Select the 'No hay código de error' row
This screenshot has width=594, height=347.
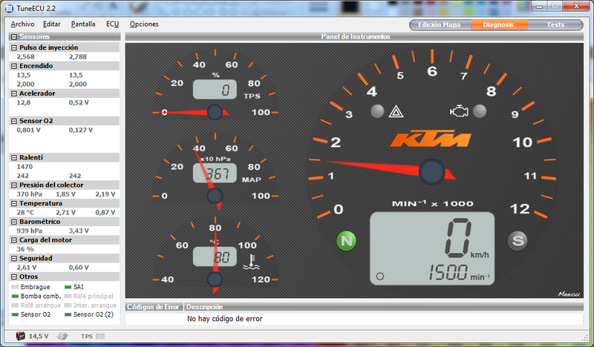354,319
